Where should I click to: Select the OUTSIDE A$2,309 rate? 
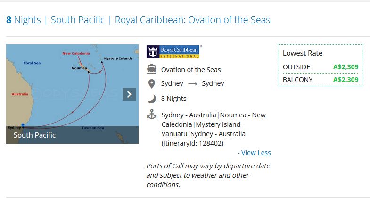click(321, 67)
